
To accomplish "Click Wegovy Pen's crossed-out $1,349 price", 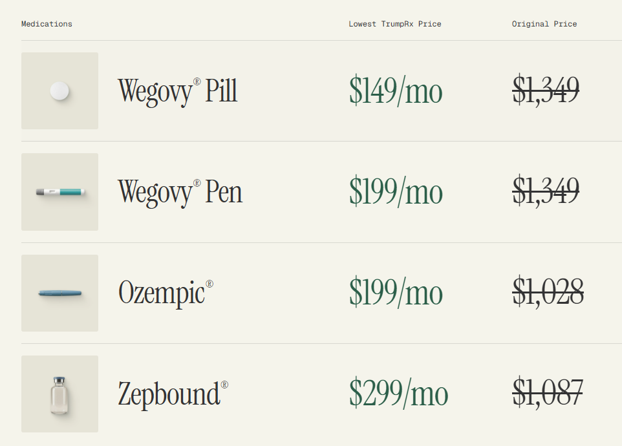I will tap(546, 192).
